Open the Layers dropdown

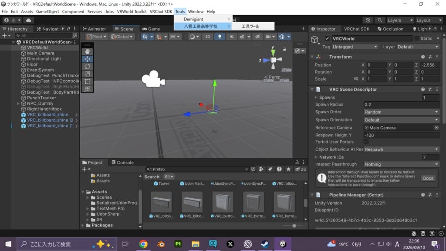(x=400, y=20)
